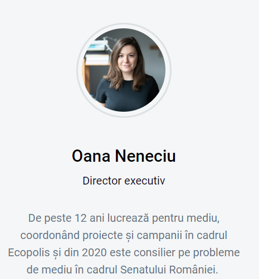Click the word lucrează in the first line
The width and height of the screenshot is (259, 279).
(128, 218)
